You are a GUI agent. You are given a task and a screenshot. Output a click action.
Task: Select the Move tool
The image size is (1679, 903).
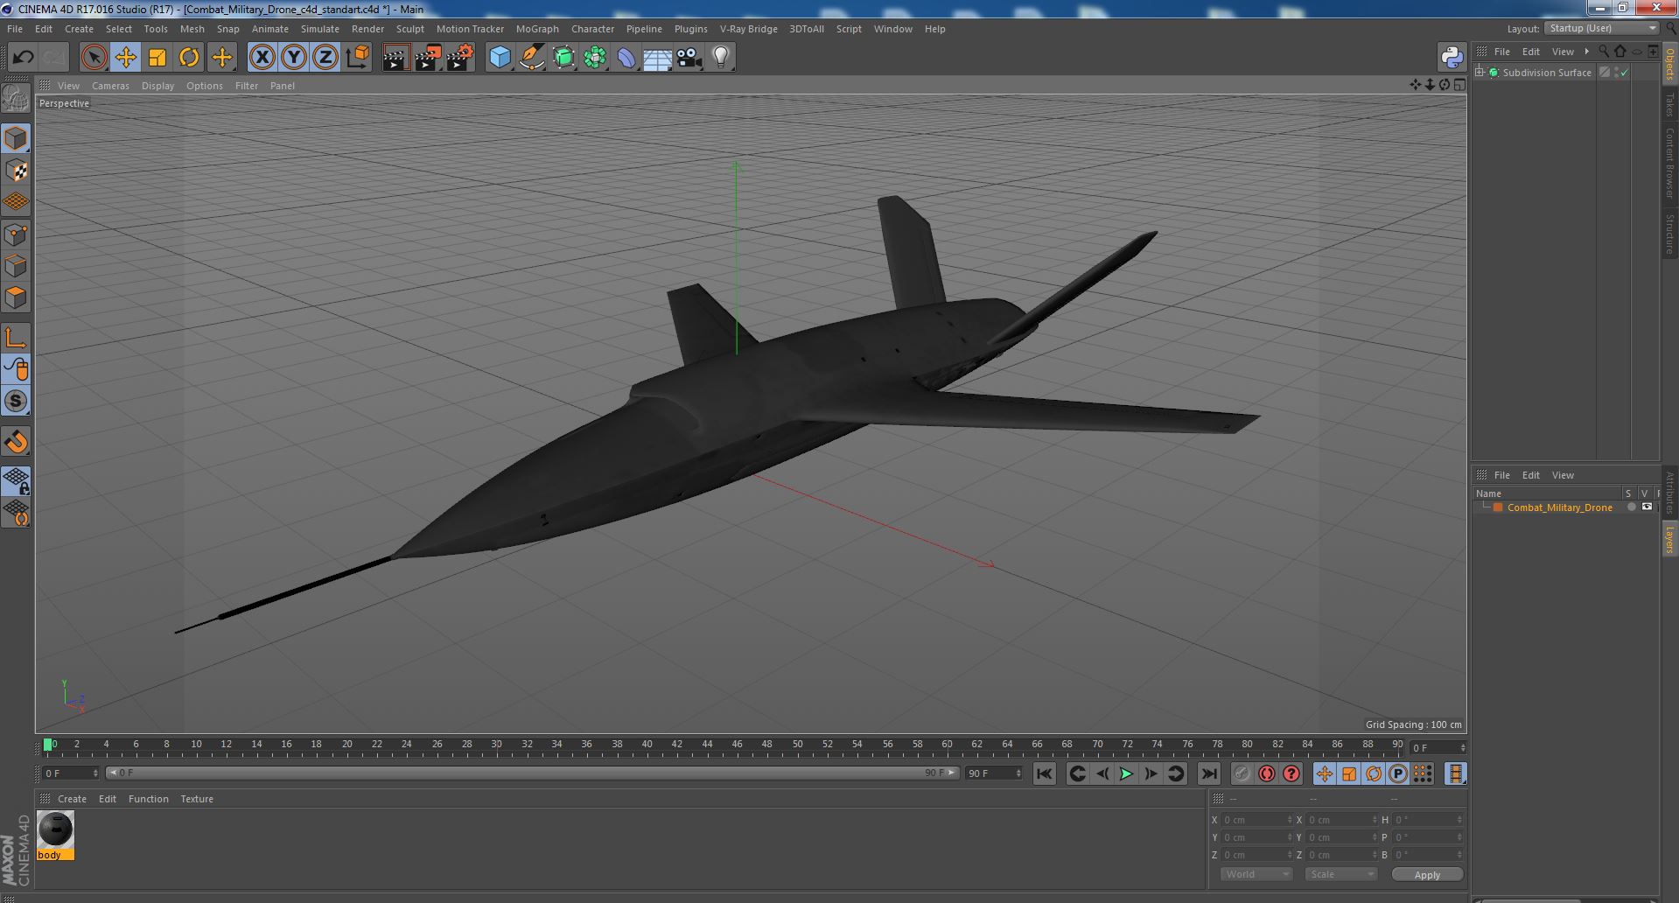125,58
